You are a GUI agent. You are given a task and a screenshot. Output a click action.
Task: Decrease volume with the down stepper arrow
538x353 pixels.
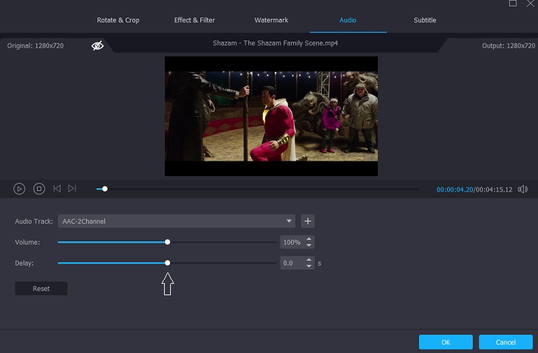[309, 245]
